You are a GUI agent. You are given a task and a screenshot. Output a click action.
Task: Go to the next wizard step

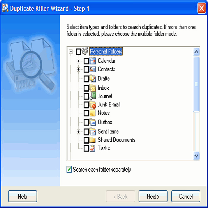pyautogui.click(x=153, y=196)
